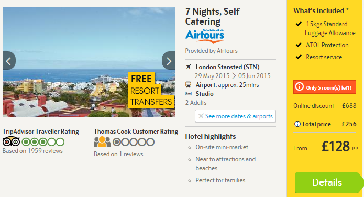The height and width of the screenshot is (197, 364).
Task: Open the What's included link
Action: pos(321,10)
